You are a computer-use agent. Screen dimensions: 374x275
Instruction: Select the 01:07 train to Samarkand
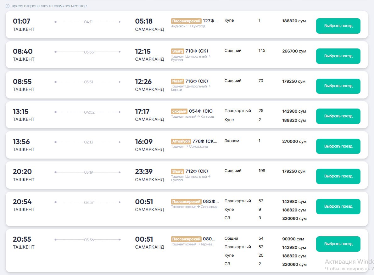tap(338, 26)
